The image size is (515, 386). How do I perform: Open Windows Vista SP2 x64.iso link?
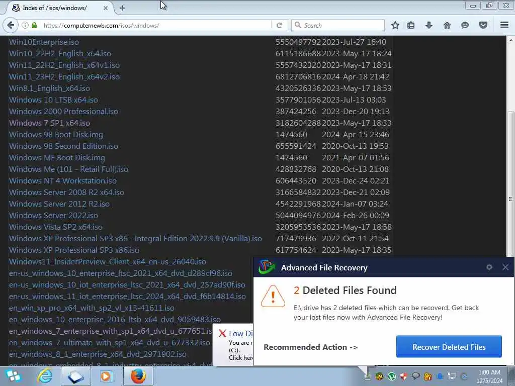pyautogui.click(x=56, y=227)
